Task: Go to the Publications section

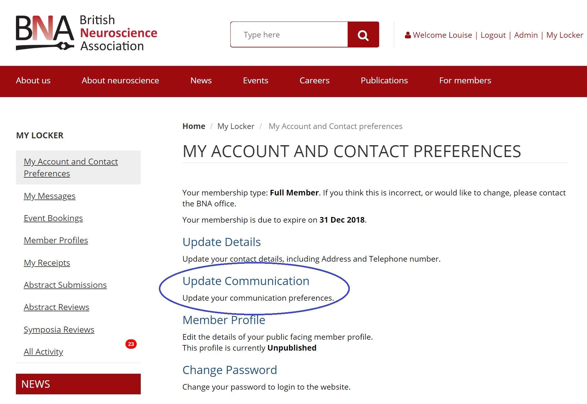Action: click(384, 81)
